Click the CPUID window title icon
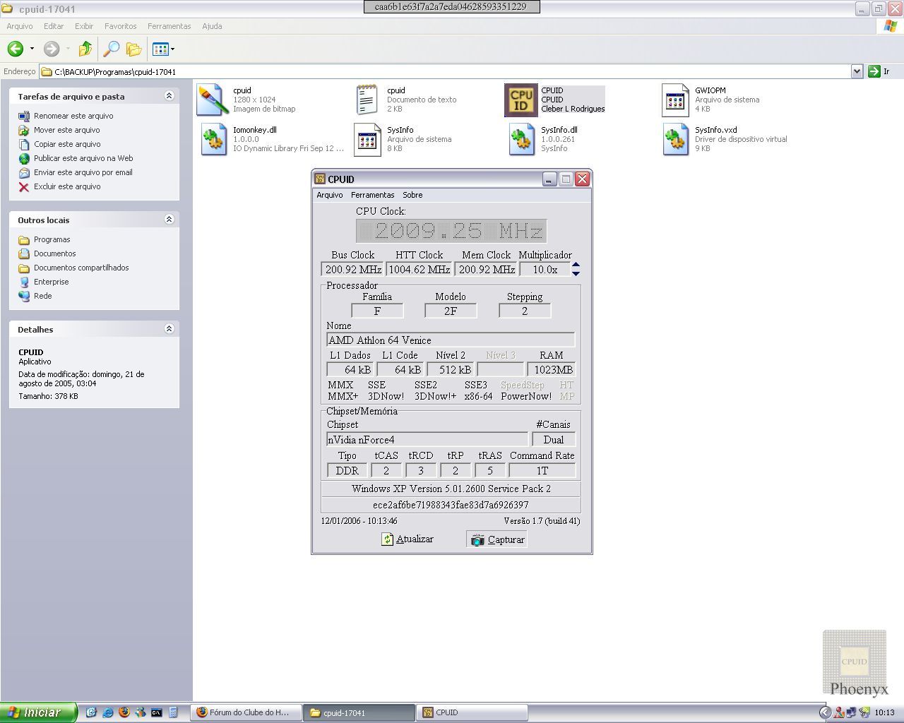This screenshot has height=723, width=904. click(320, 179)
